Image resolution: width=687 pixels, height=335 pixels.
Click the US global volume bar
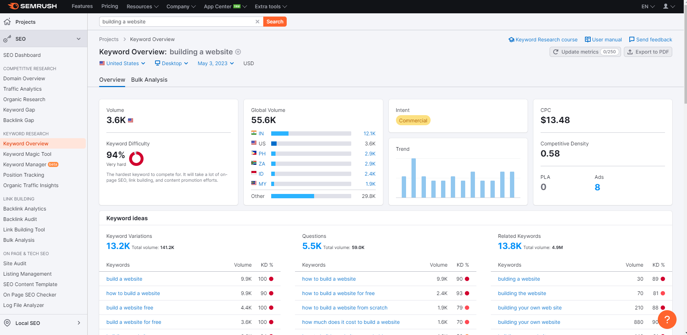tap(311, 144)
